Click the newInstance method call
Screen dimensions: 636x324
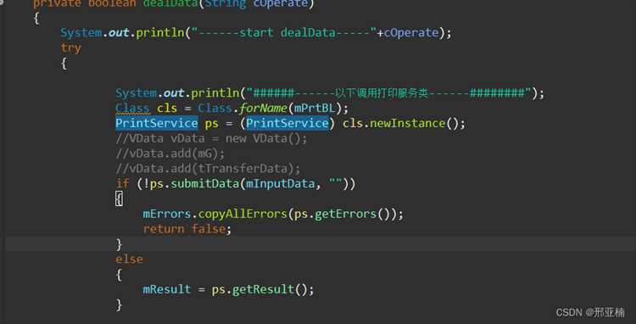tap(407, 123)
